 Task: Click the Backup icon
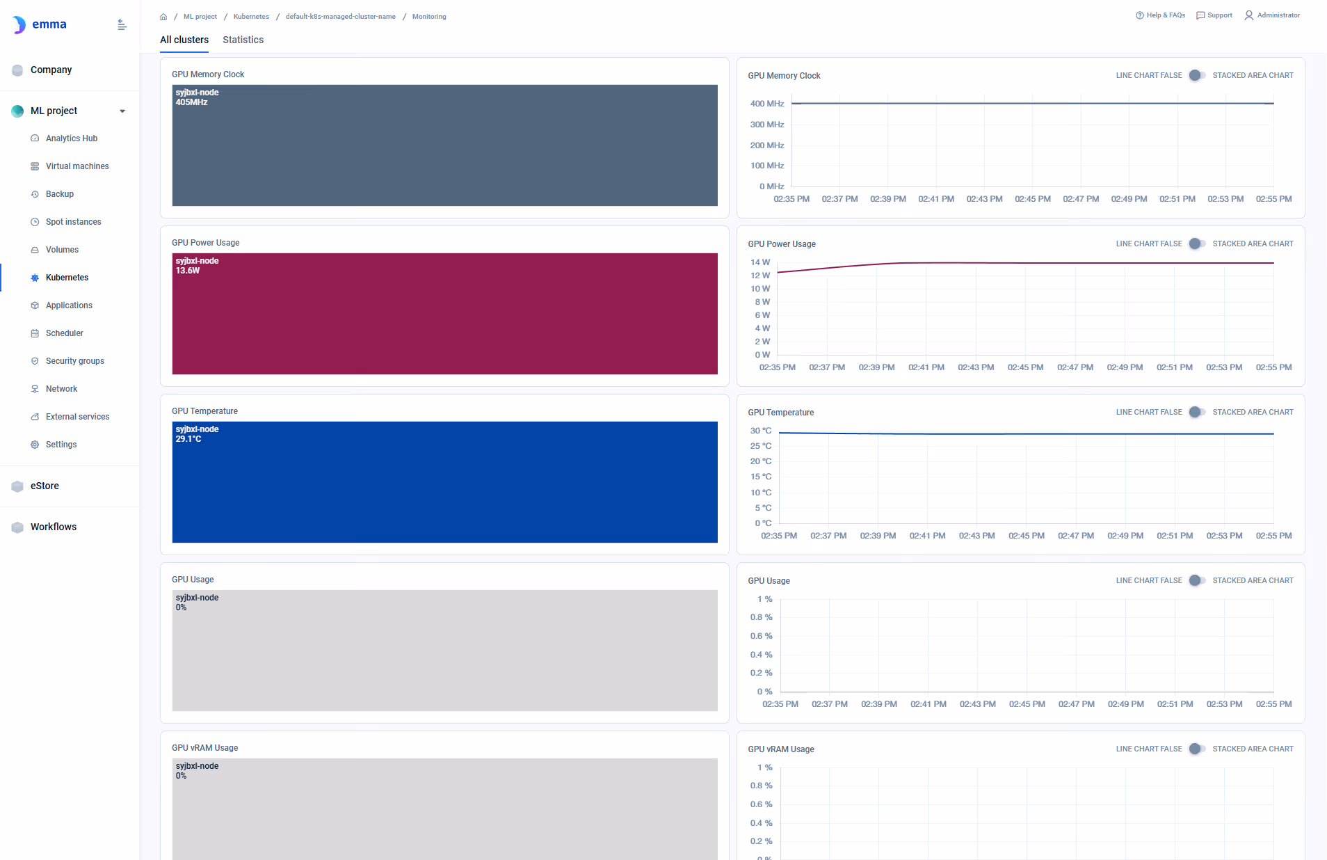[x=35, y=194]
